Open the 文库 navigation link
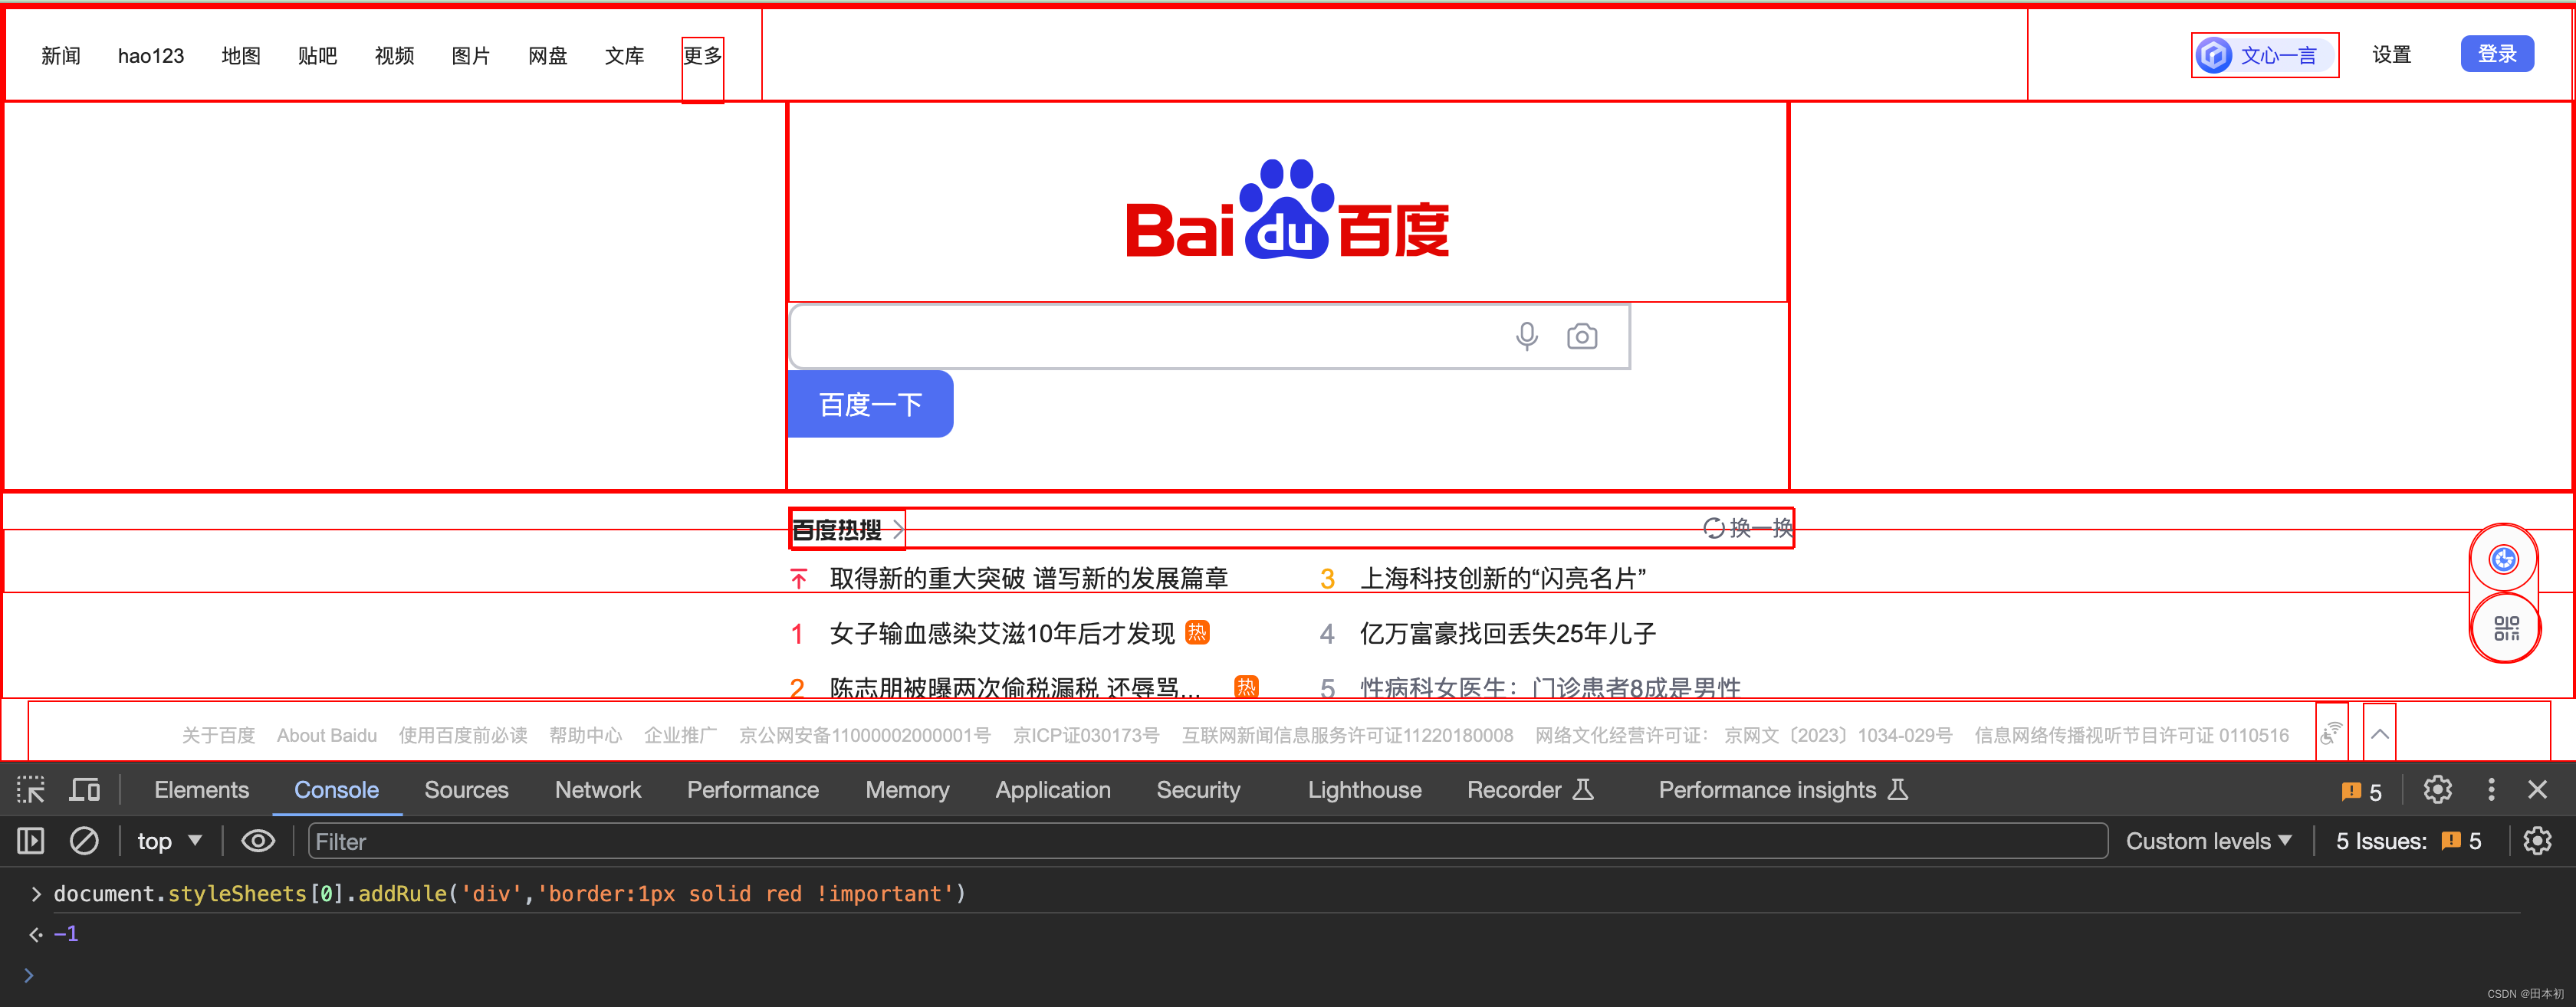Image resolution: width=2576 pixels, height=1007 pixels. click(x=625, y=56)
